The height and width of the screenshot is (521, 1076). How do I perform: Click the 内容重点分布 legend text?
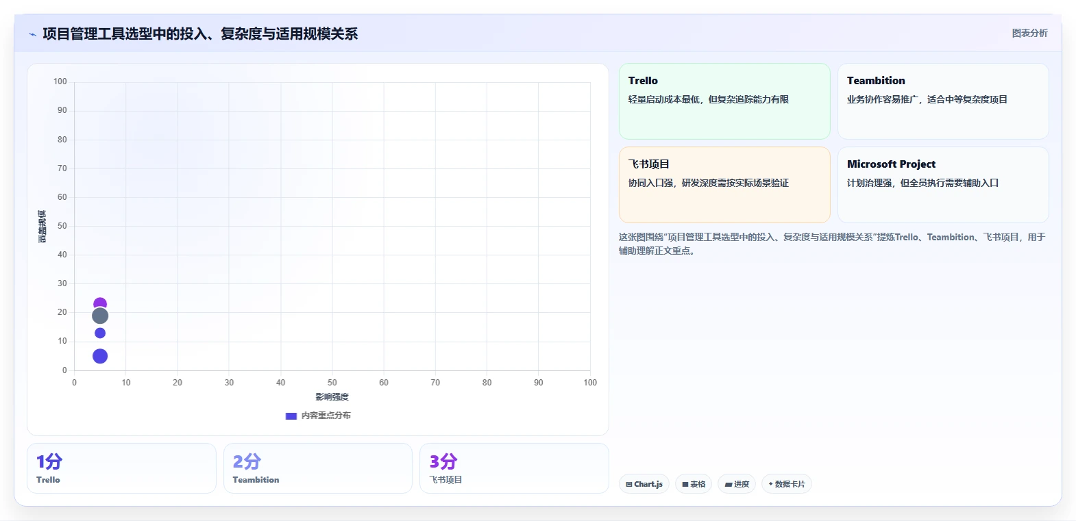click(x=326, y=416)
